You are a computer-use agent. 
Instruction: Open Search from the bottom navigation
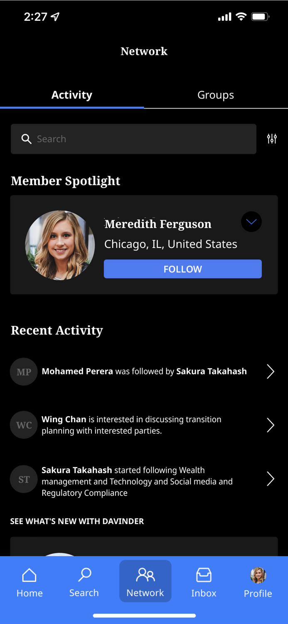coord(84,575)
